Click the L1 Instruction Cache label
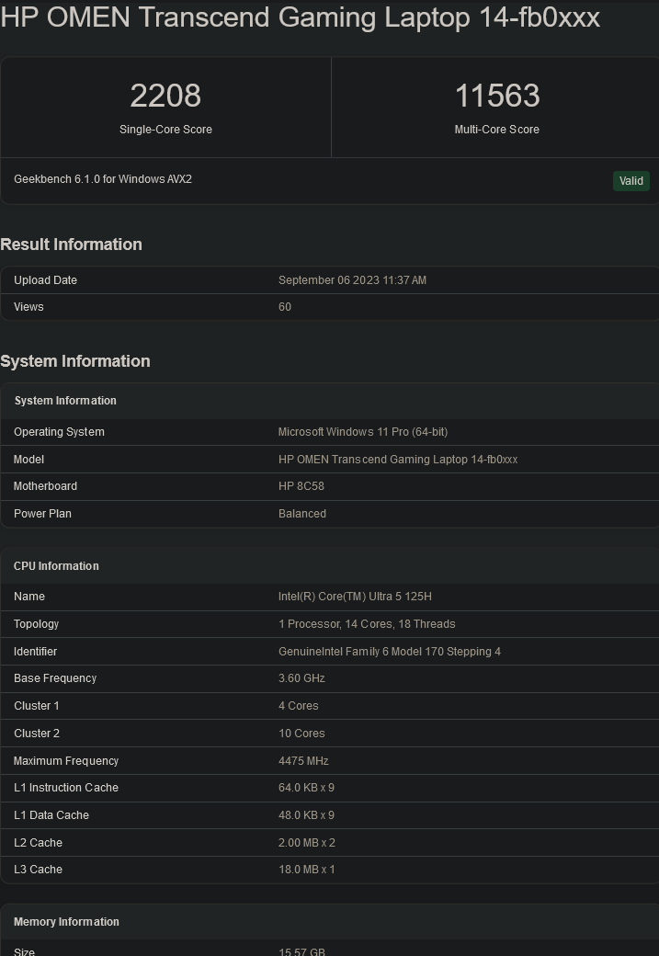Viewport: 659px width, 956px height. pos(66,788)
